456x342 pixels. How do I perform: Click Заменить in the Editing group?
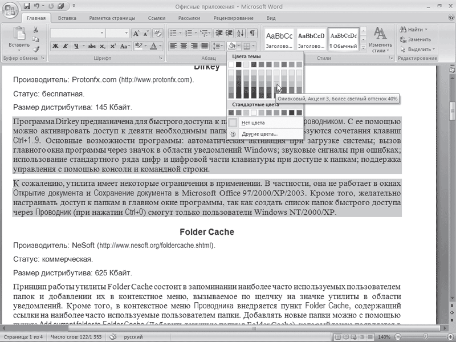(x=416, y=39)
